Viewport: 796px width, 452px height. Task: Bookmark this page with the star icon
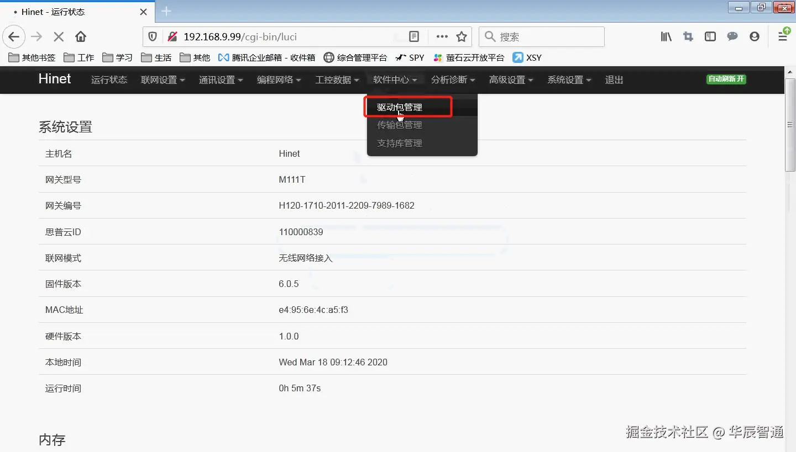(x=462, y=37)
